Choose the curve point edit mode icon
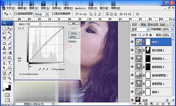This screenshot has width=176, height=106. pos(20,28)
